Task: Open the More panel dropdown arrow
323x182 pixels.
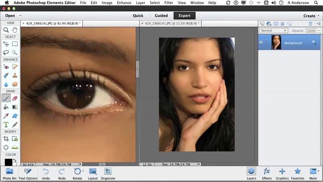Action: click(x=318, y=171)
